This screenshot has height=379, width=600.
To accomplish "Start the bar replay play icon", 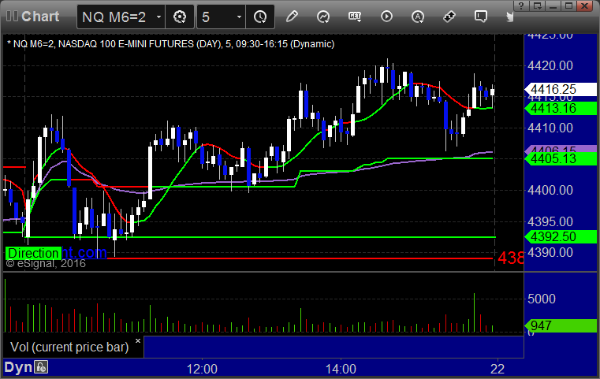I will 386,17.
